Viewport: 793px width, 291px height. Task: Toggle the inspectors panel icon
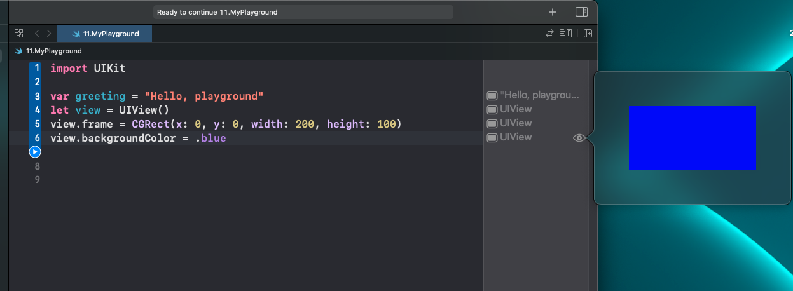pos(581,12)
